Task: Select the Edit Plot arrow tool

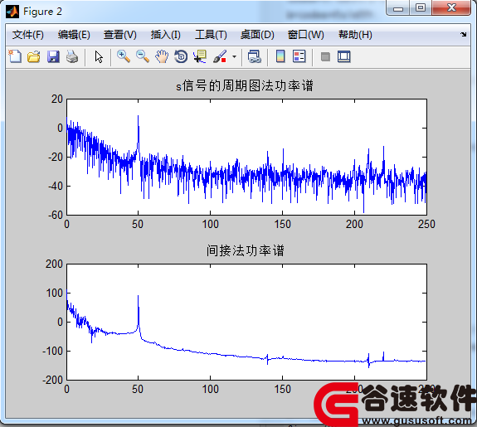Action: coord(99,56)
